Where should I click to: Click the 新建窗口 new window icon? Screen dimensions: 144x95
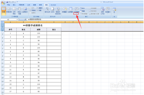pos(65,10)
